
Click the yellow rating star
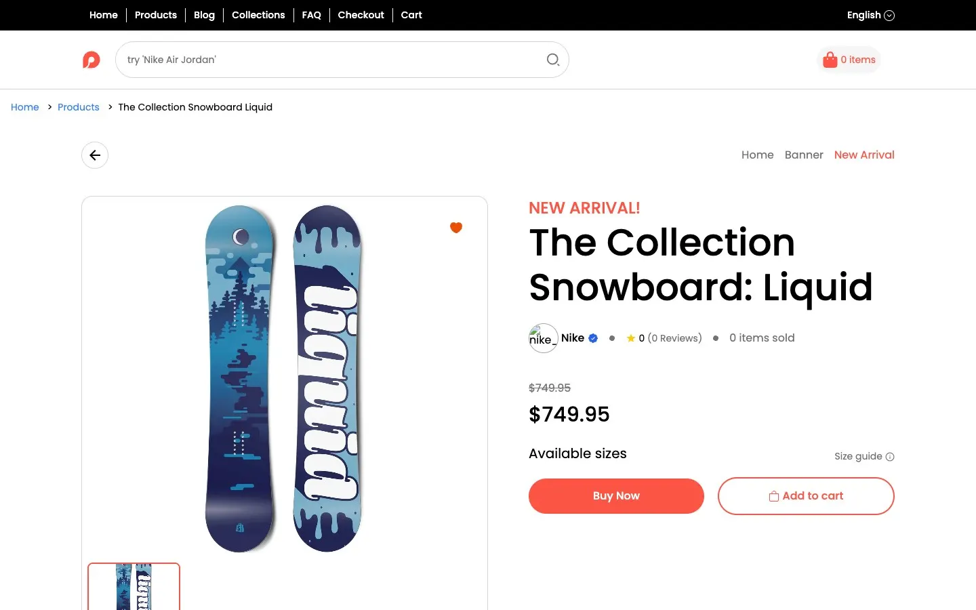(631, 338)
